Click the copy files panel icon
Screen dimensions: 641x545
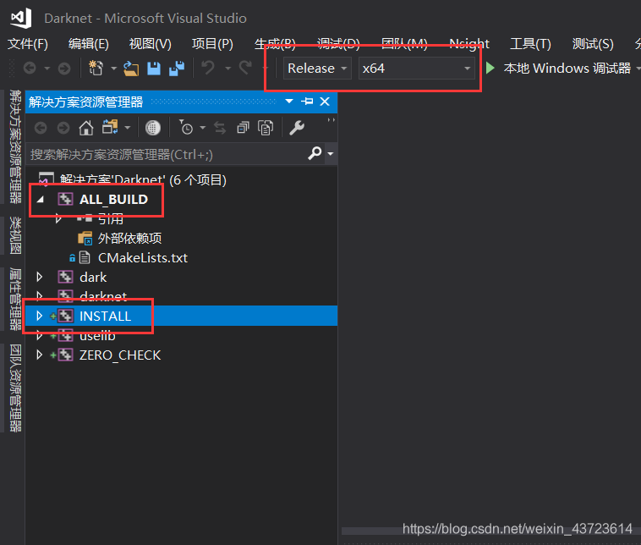point(266,128)
